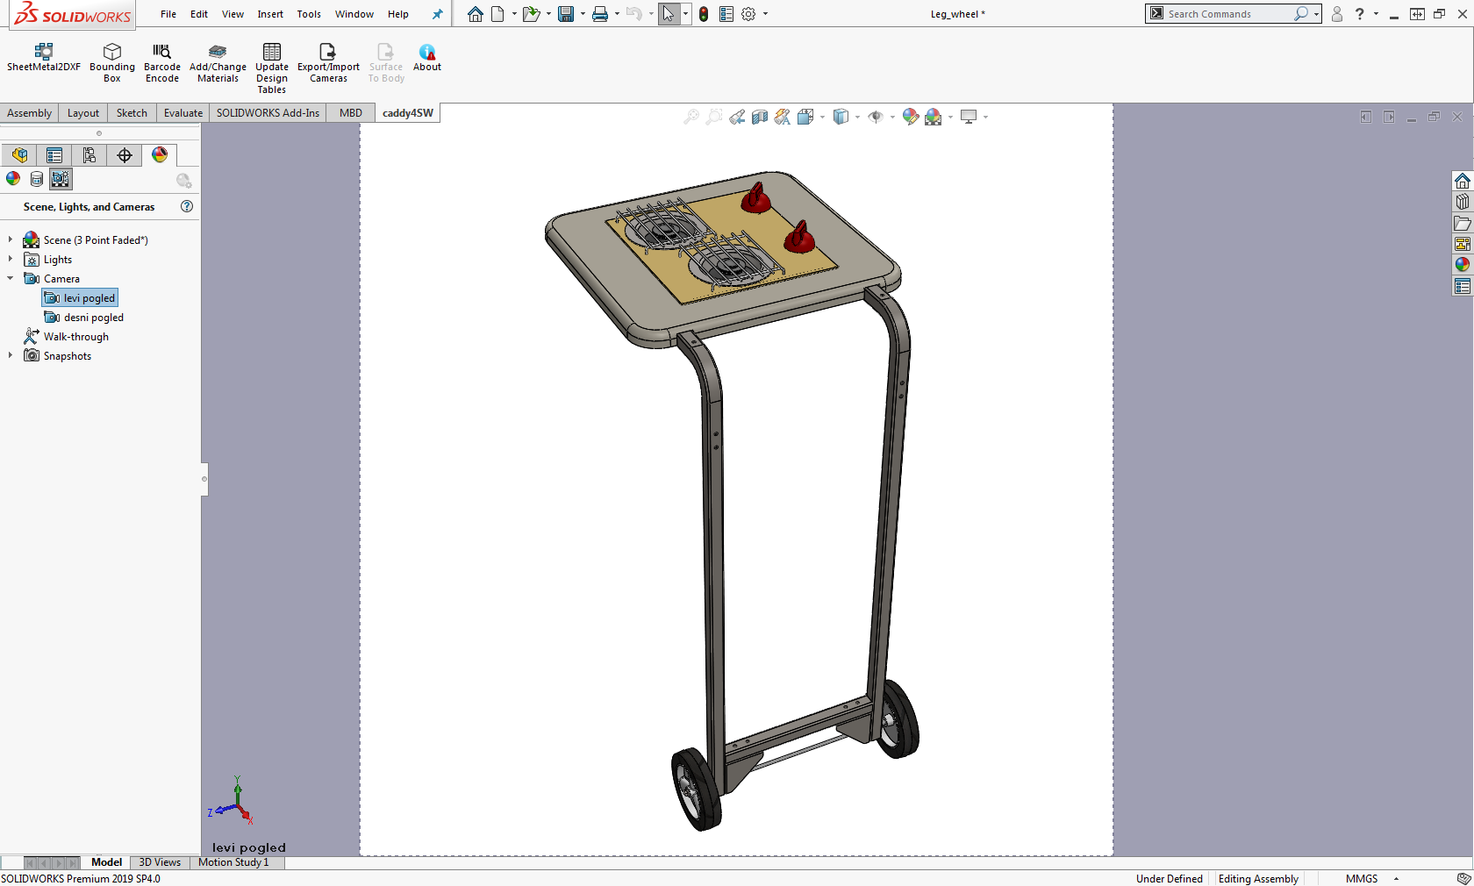The image size is (1474, 886).
Task: Open Add/Change Materials tool
Action: click(x=218, y=52)
